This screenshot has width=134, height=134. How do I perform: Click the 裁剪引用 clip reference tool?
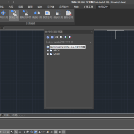point(47,15)
